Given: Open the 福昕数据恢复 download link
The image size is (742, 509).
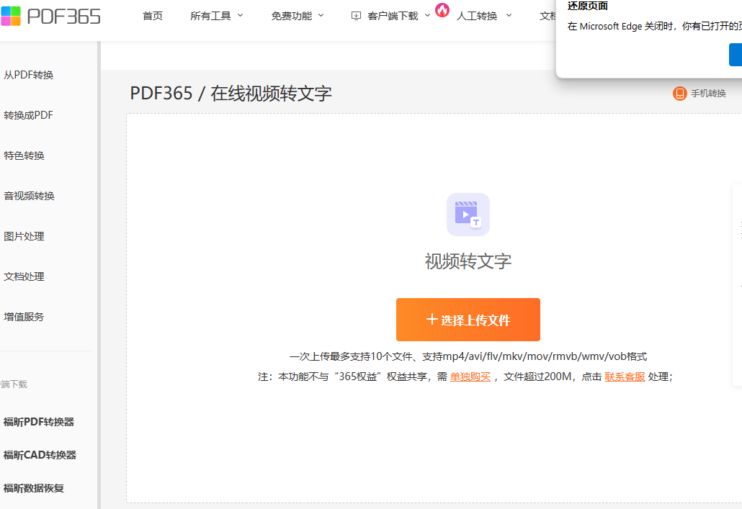Looking at the screenshot, I should click(34, 488).
